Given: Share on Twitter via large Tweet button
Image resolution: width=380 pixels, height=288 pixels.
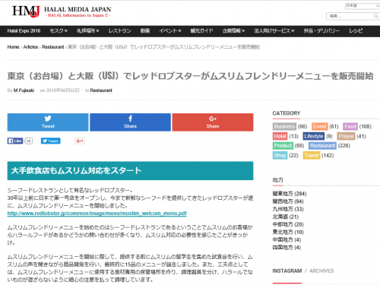Looking at the screenshot, I should [48, 122].
